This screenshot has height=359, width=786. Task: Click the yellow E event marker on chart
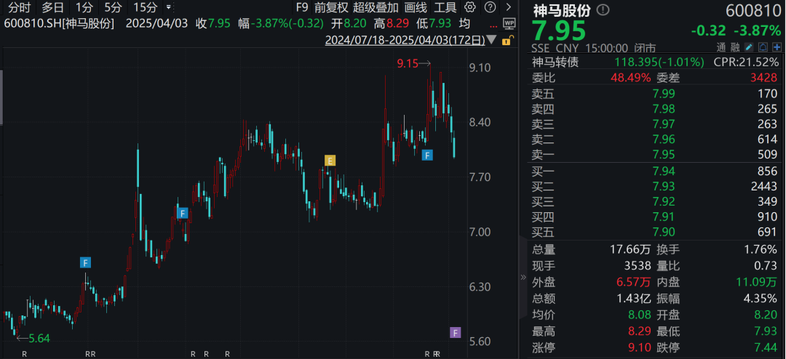[330, 161]
